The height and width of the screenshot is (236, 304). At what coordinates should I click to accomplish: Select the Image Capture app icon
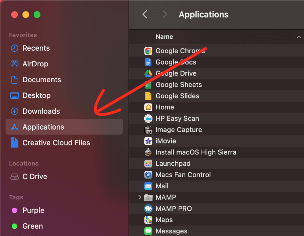pos(148,130)
